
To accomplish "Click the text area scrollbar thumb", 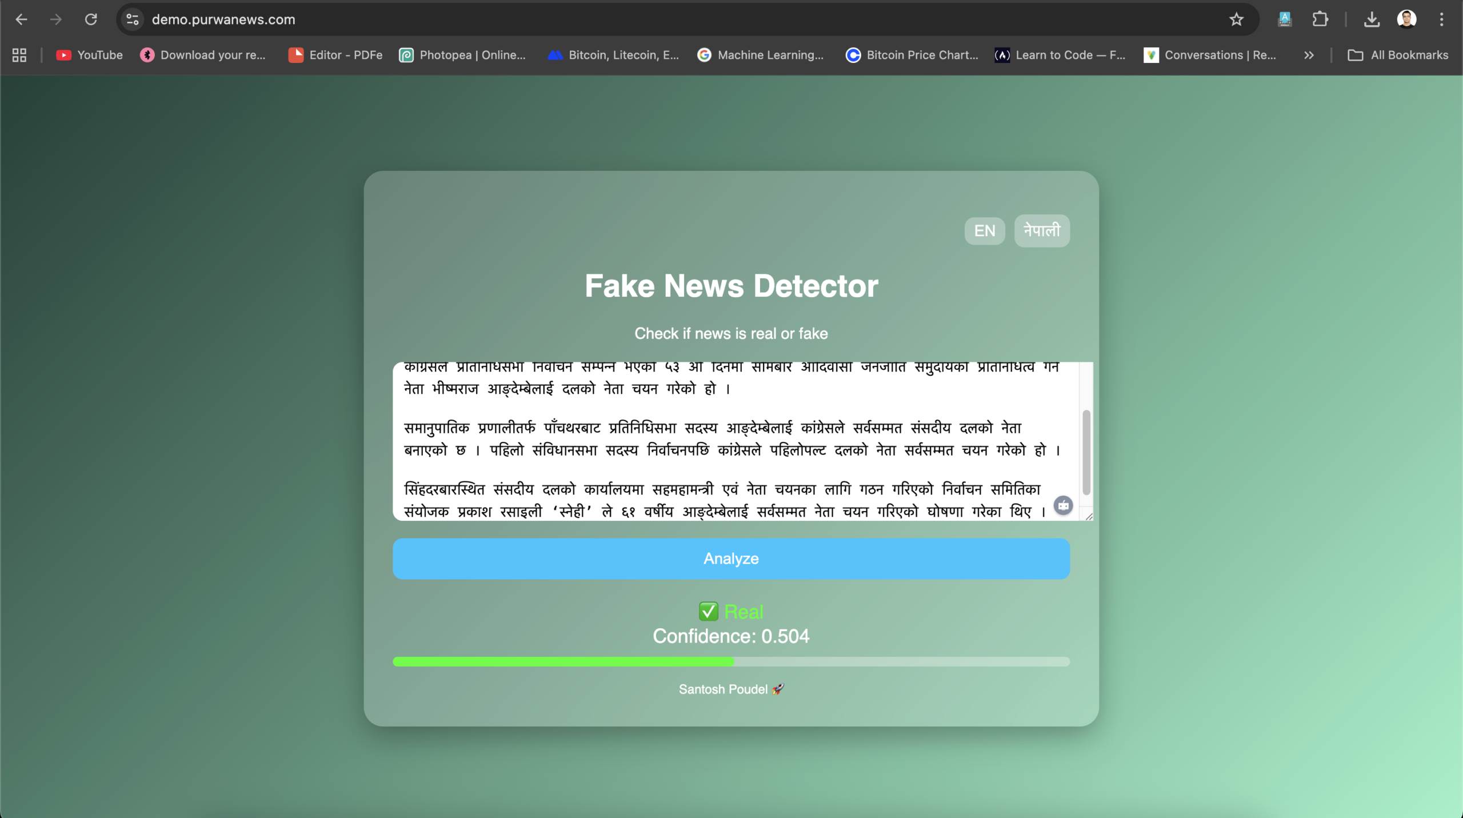I will pos(1086,453).
